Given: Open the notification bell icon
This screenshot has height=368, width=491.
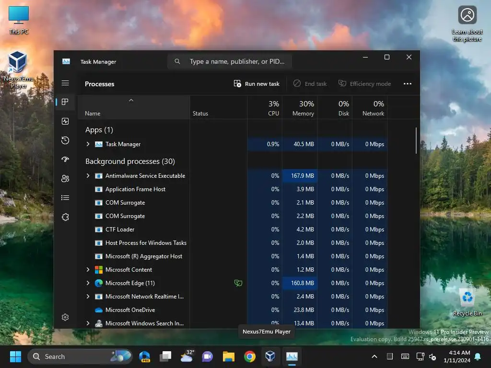Looking at the screenshot, I should tap(478, 356).
